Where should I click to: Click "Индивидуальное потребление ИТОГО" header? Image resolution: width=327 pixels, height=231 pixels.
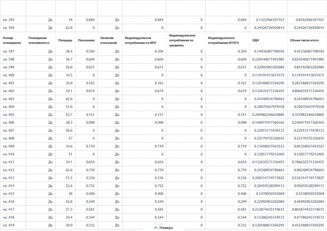coord(223,40)
